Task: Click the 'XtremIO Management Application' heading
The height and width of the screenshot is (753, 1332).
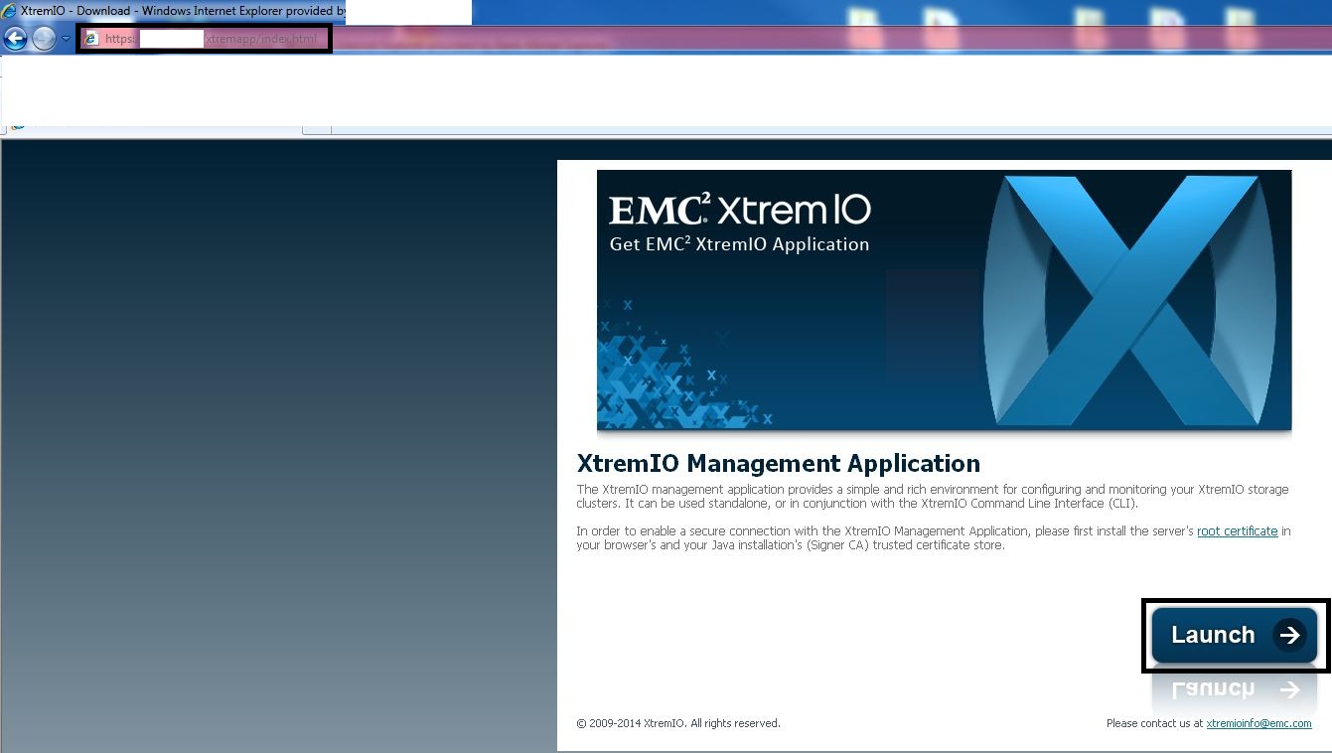Action: pos(778,464)
